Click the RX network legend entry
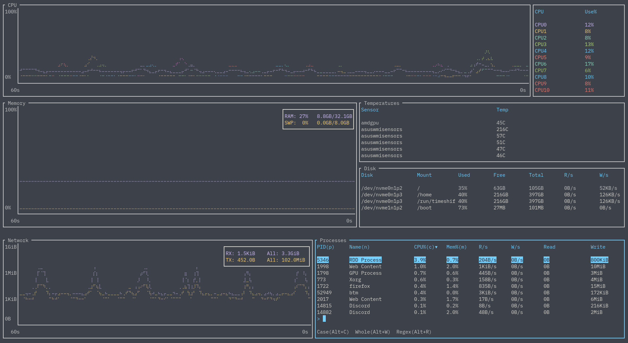The image size is (628, 343). tap(262, 253)
